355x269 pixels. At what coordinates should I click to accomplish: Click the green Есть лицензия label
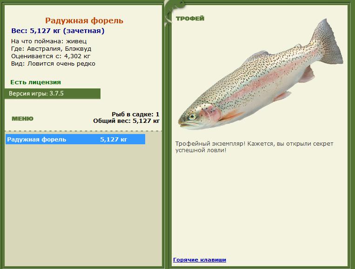pyautogui.click(x=35, y=82)
